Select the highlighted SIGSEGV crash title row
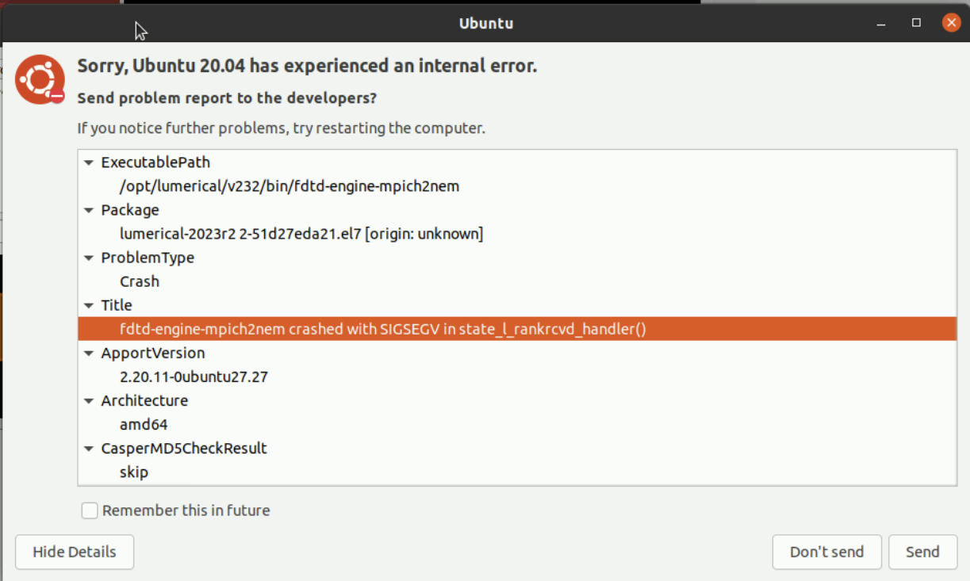The width and height of the screenshot is (970, 581). pyautogui.click(x=383, y=329)
